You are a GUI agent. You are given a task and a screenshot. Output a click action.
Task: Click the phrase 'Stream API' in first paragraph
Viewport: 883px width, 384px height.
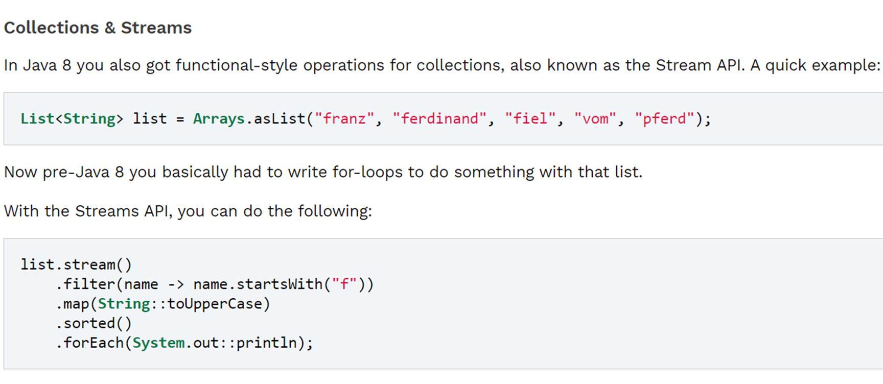[x=700, y=65]
